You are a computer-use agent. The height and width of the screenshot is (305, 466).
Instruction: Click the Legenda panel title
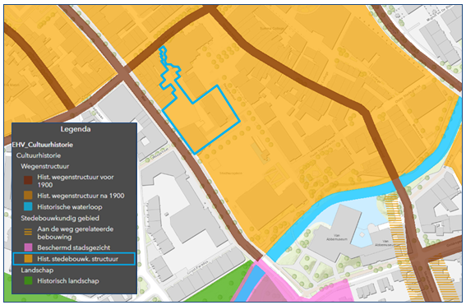click(76, 129)
